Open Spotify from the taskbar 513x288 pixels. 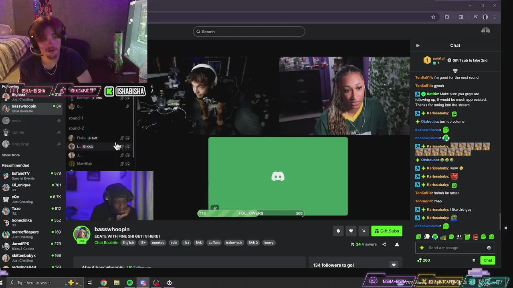click(x=130, y=283)
